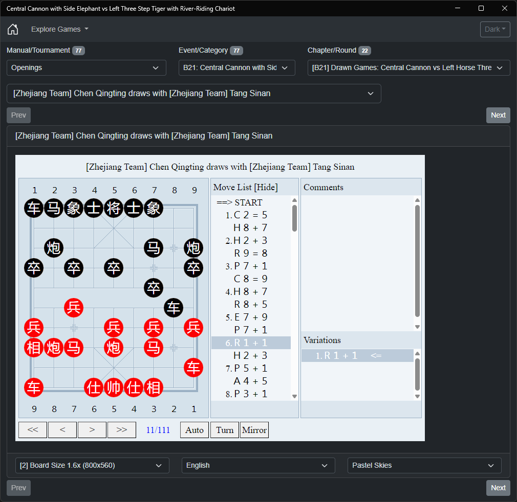The width and height of the screenshot is (517, 502).
Task: Click Variations panel scroll down arrow
Action: 417,396
